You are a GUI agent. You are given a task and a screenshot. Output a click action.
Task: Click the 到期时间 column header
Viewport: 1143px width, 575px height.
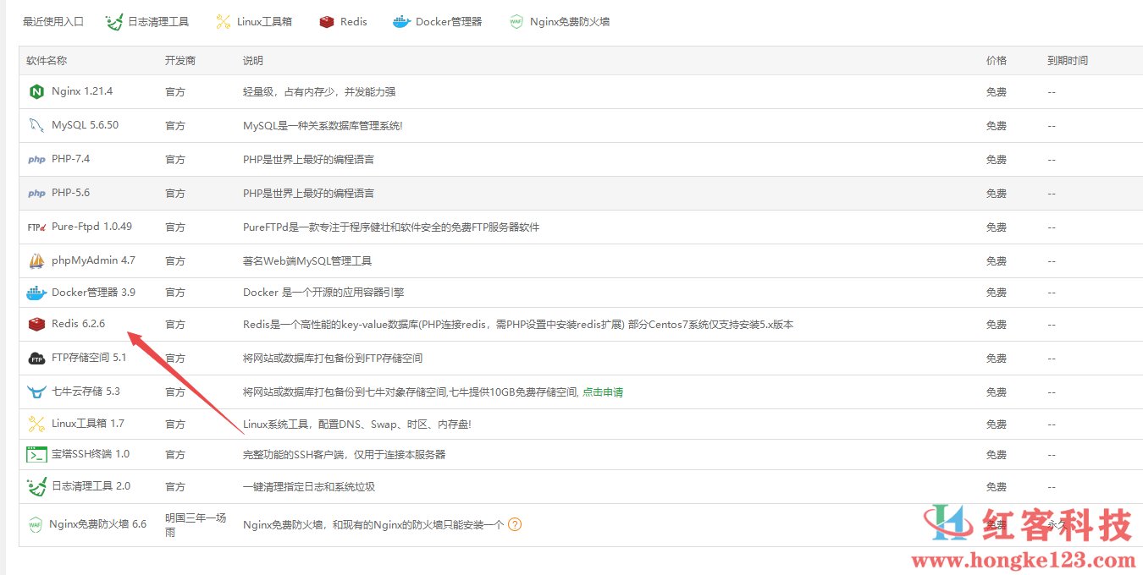point(1068,61)
